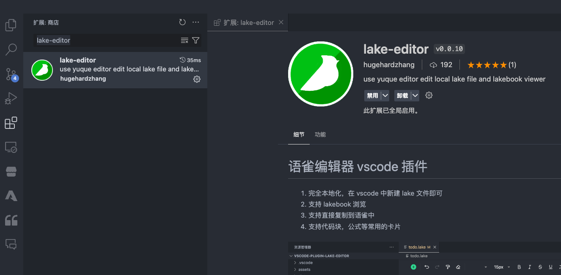Clear the extensions search results
The width and height of the screenshot is (561, 275).
(x=184, y=41)
